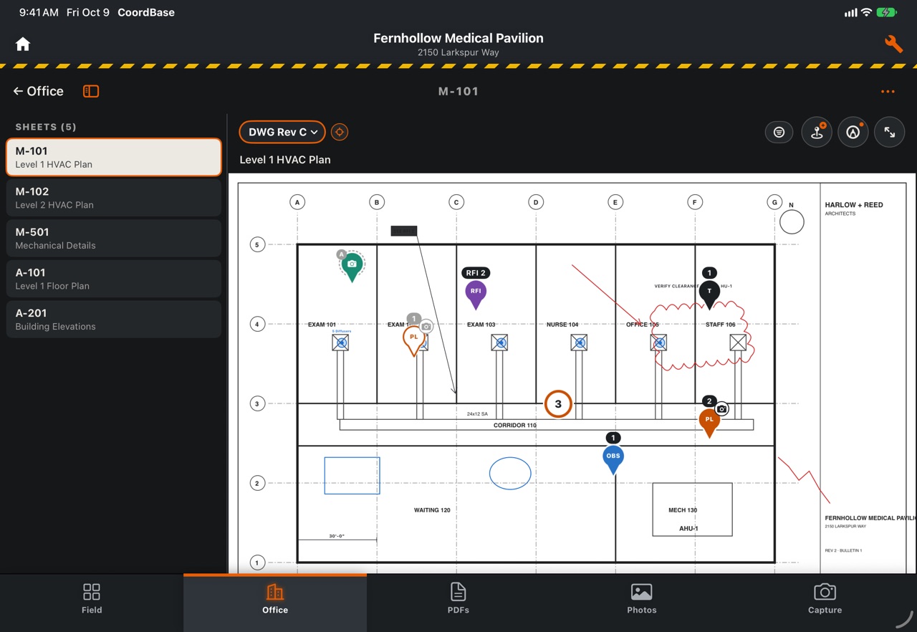Image resolution: width=917 pixels, height=632 pixels.
Task: Tap the CORRIDOR 110 label on the plan
Action: (x=515, y=426)
